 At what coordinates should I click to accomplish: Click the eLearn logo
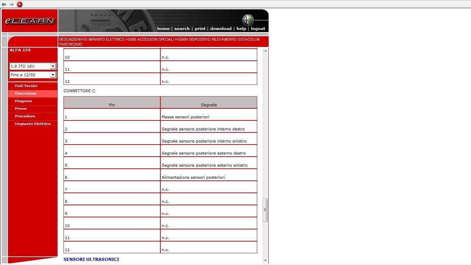[30, 21]
